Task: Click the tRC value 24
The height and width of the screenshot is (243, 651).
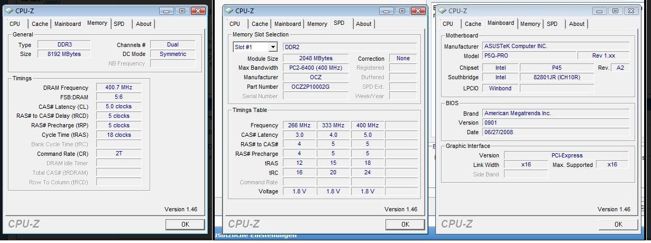Action: pos(368,173)
